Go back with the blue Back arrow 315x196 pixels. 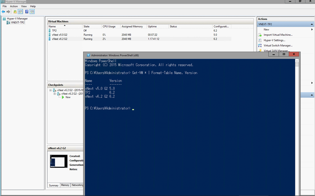point(3,12)
